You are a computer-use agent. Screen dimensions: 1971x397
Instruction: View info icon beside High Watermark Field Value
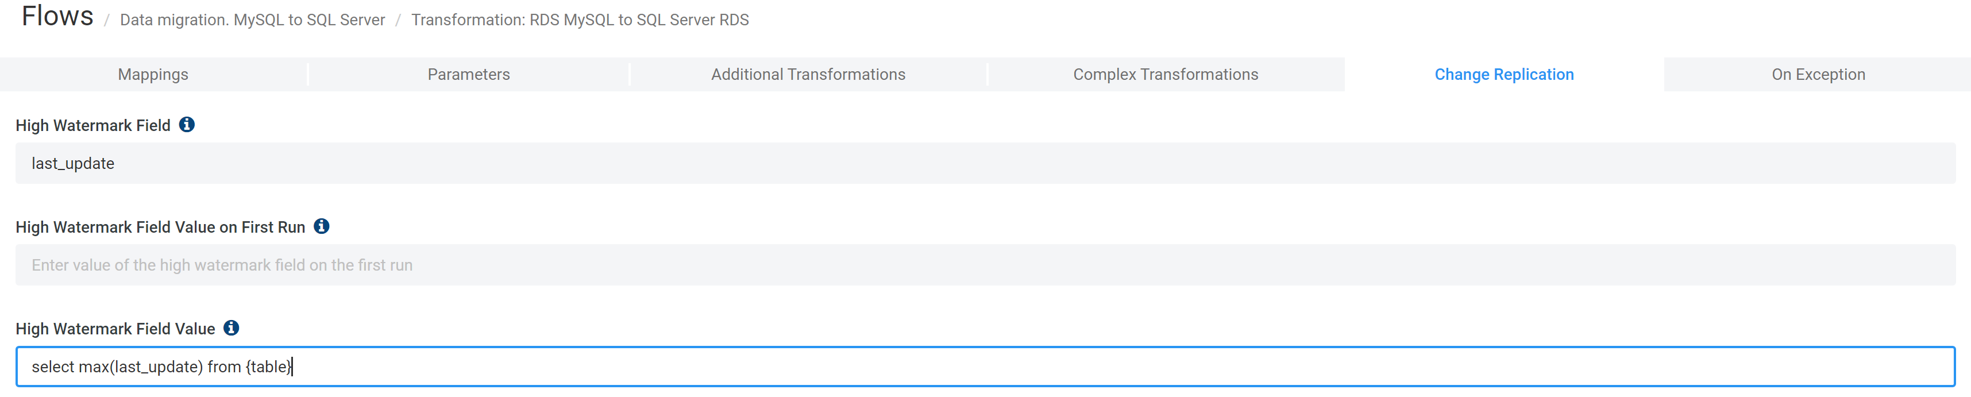click(231, 327)
